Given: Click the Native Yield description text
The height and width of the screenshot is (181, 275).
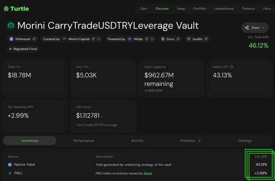Looking at the screenshot, I should pyautogui.click(x=134, y=165).
